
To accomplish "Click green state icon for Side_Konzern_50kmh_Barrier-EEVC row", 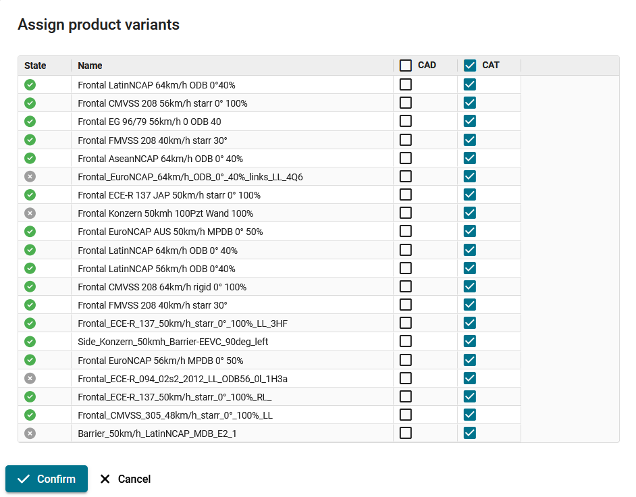I will click(30, 342).
